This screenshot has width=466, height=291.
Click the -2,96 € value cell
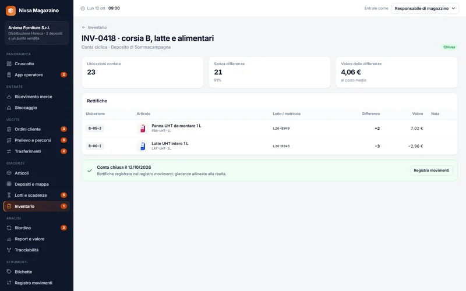click(x=415, y=146)
